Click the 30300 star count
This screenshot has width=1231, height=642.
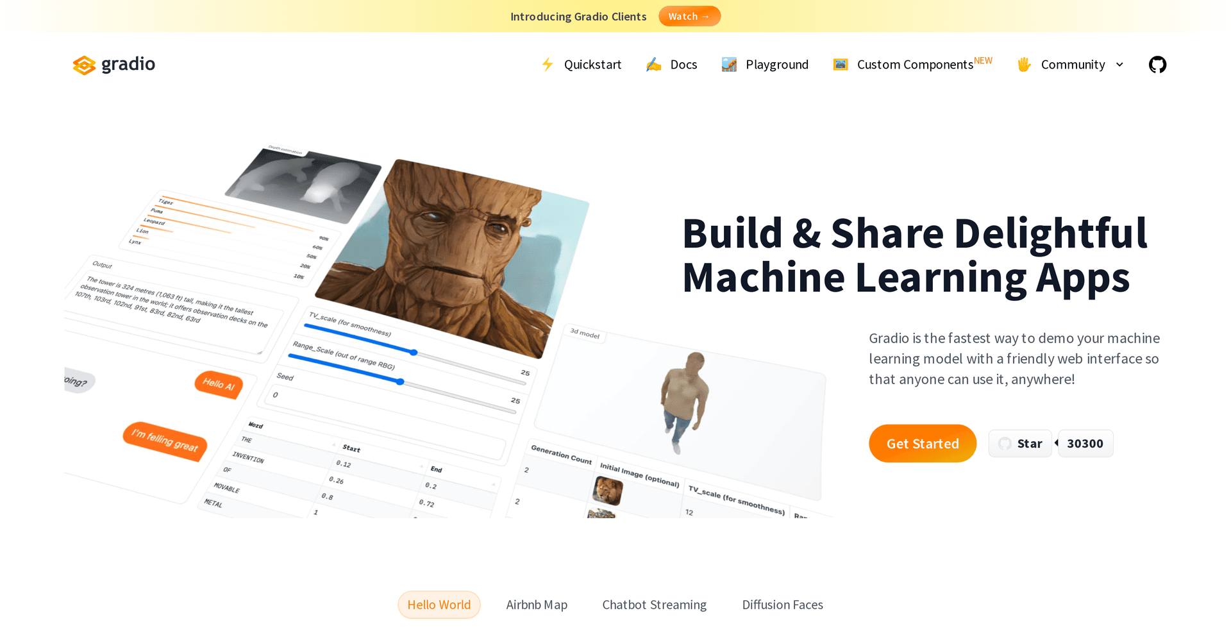click(1085, 444)
